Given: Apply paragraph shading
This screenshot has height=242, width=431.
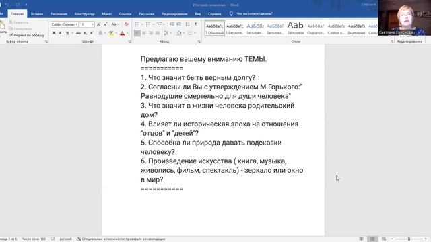Looking at the screenshot, I should [x=178, y=33].
